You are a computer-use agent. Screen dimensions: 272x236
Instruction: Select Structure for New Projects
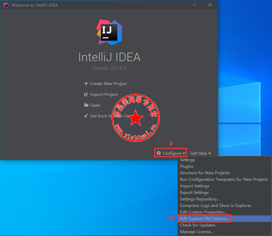(x=225, y=173)
